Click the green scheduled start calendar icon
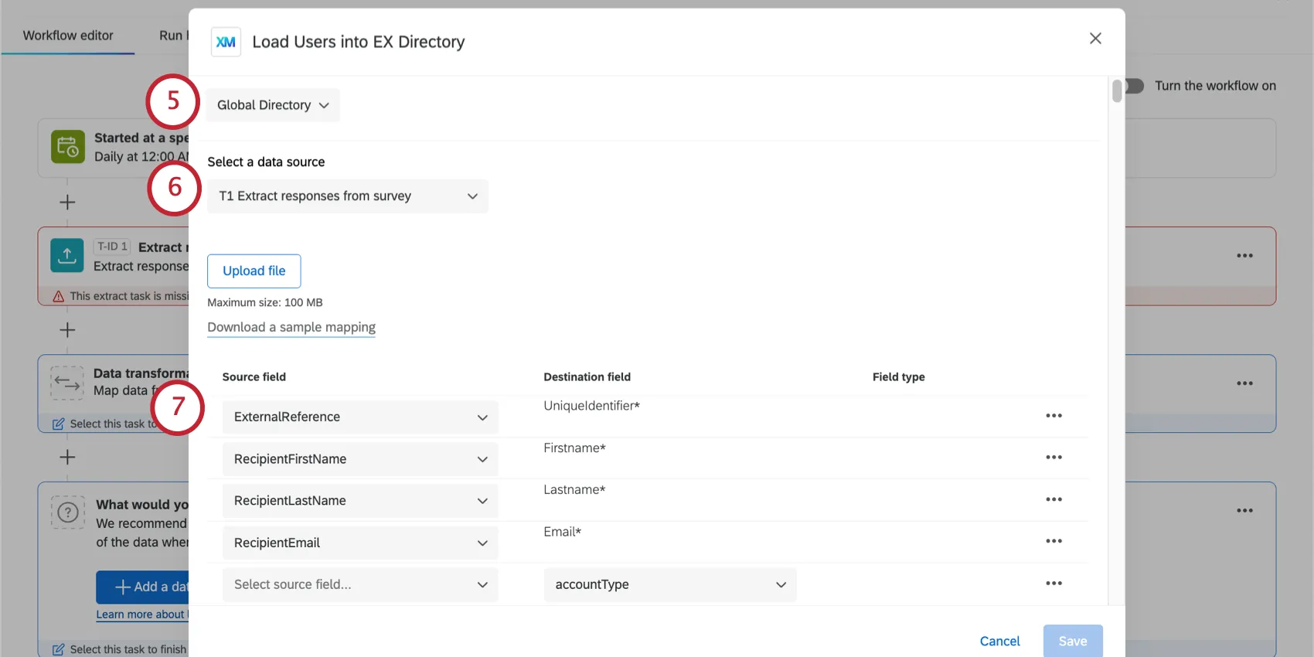This screenshot has width=1314, height=657. pyautogui.click(x=68, y=146)
